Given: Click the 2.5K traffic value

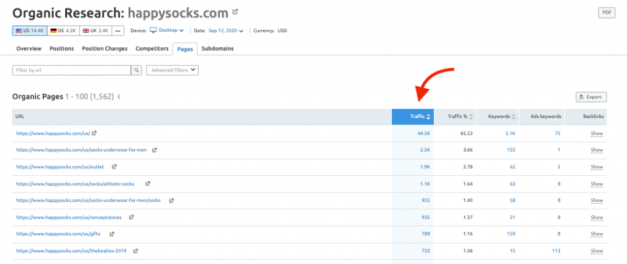Looking at the screenshot, I should click(x=425, y=150).
